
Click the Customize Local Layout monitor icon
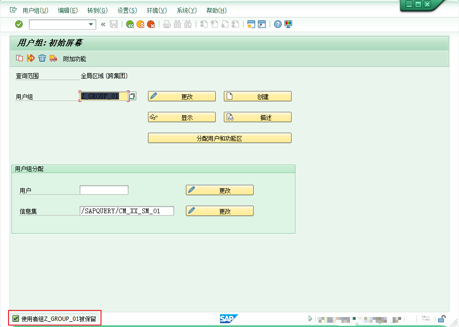pyautogui.click(x=288, y=24)
